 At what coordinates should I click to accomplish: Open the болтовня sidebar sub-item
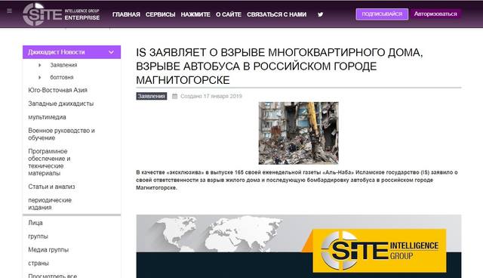pyautogui.click(x=62, y=77)
